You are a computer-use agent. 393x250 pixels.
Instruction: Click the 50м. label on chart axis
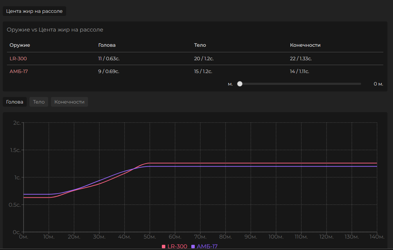[150, 237]
